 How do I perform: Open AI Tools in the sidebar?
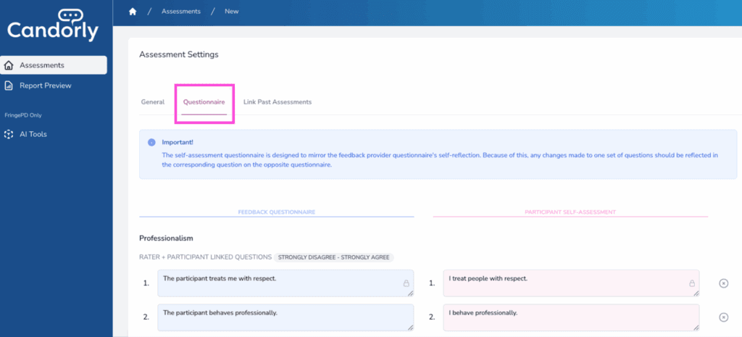click(x=33, y=134)
